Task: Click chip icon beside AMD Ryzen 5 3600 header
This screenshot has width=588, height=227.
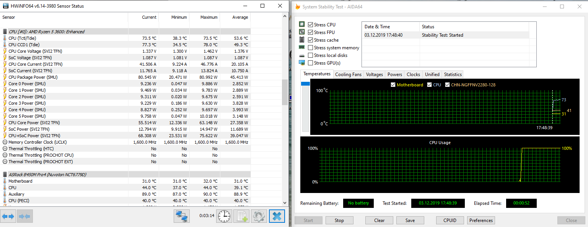Action: [5, 32]
